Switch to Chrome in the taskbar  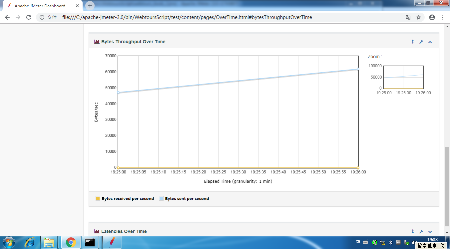(x=71, y=242)
